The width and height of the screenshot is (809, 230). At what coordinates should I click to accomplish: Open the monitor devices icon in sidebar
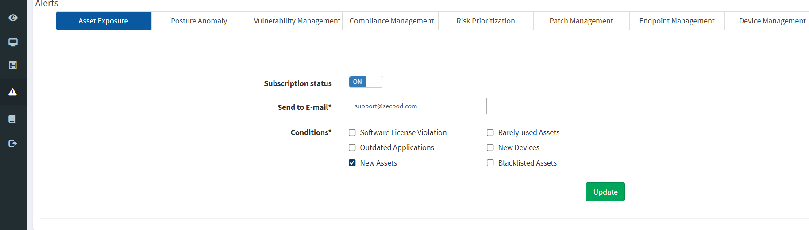click(x=13, y=42)
